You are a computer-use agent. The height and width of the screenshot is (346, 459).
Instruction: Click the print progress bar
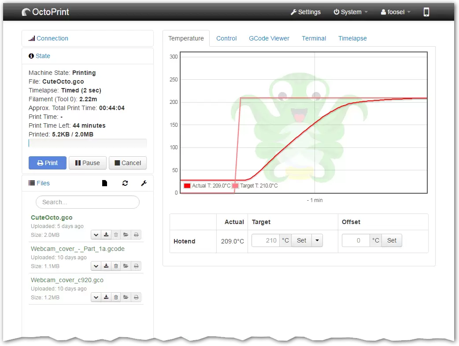[x=88, y=143]
